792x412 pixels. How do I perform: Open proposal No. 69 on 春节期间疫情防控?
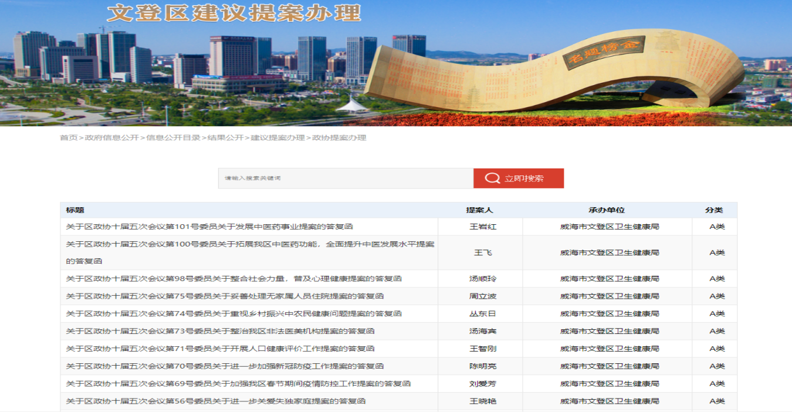[x=238, y=384]
